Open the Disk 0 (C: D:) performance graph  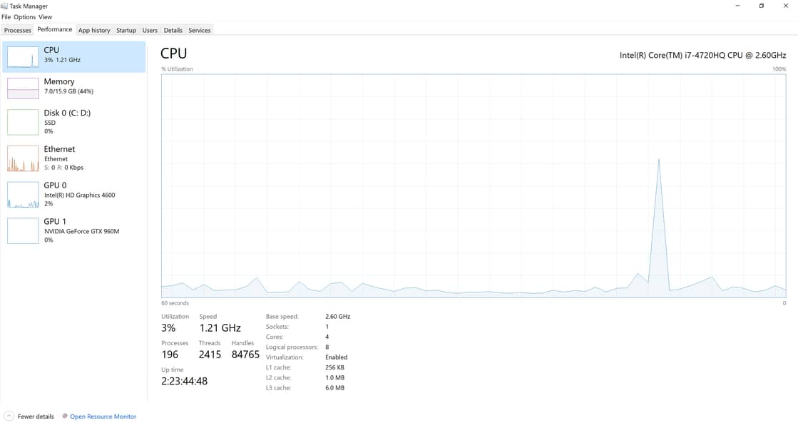23,122
